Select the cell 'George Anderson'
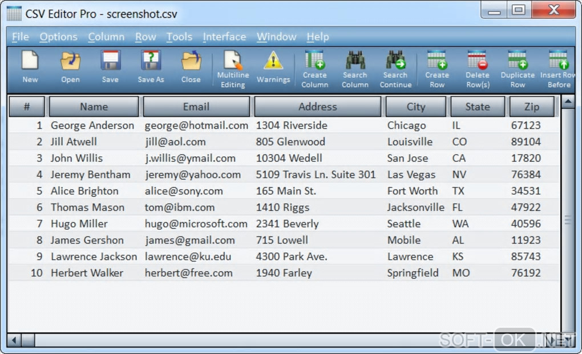 click(x=92, y=125)
